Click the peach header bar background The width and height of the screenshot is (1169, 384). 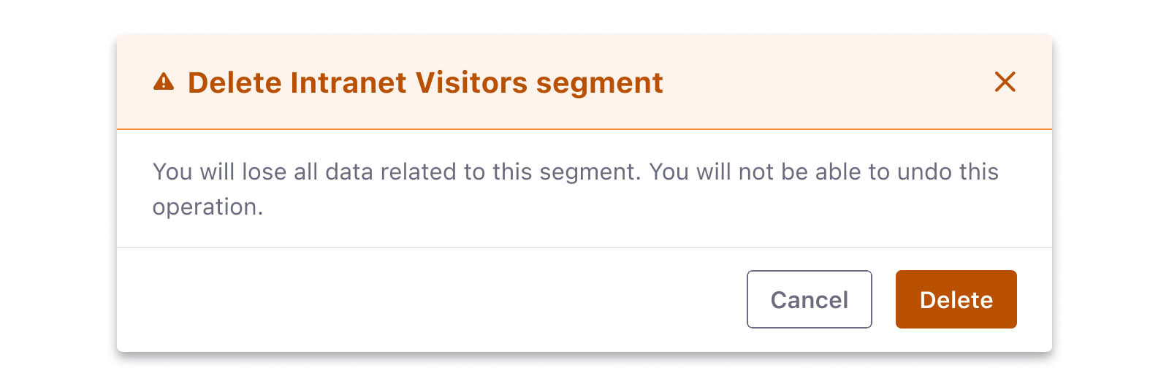826,82
